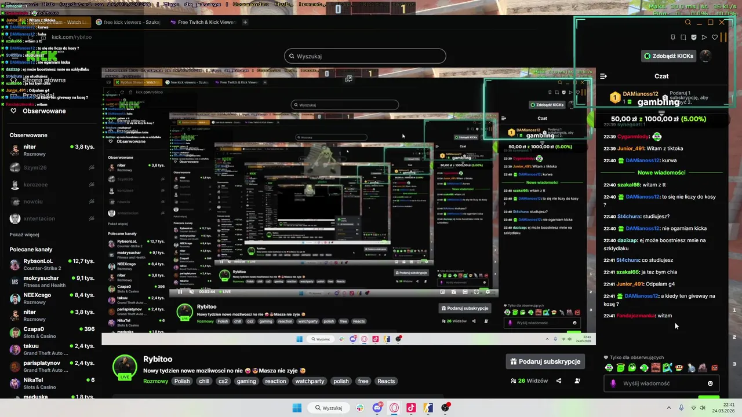This screenshot has height=417, width=742.
Task: Open TikTok app in taskbar
Action: (411, 408)
